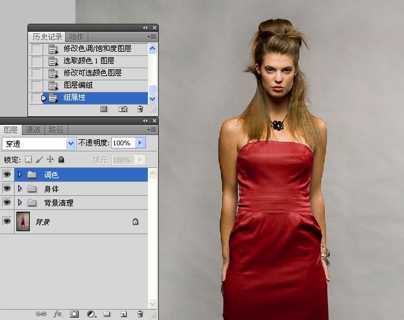Switch to the 路径 tab
This screenshot has width=404, height=320.
click(56, 130)
